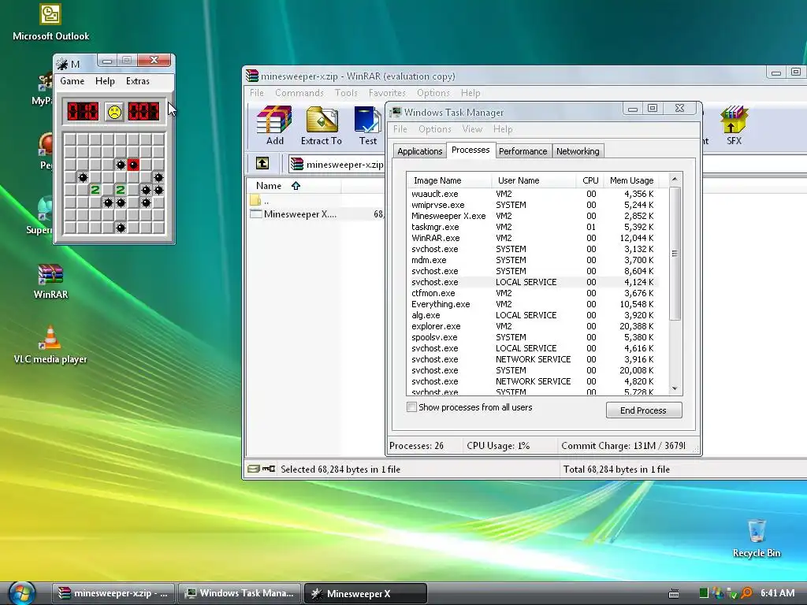Screen dimensions: 807x605
Task: Select the Recycle Bin desktop icon
Action: [757, 538]
